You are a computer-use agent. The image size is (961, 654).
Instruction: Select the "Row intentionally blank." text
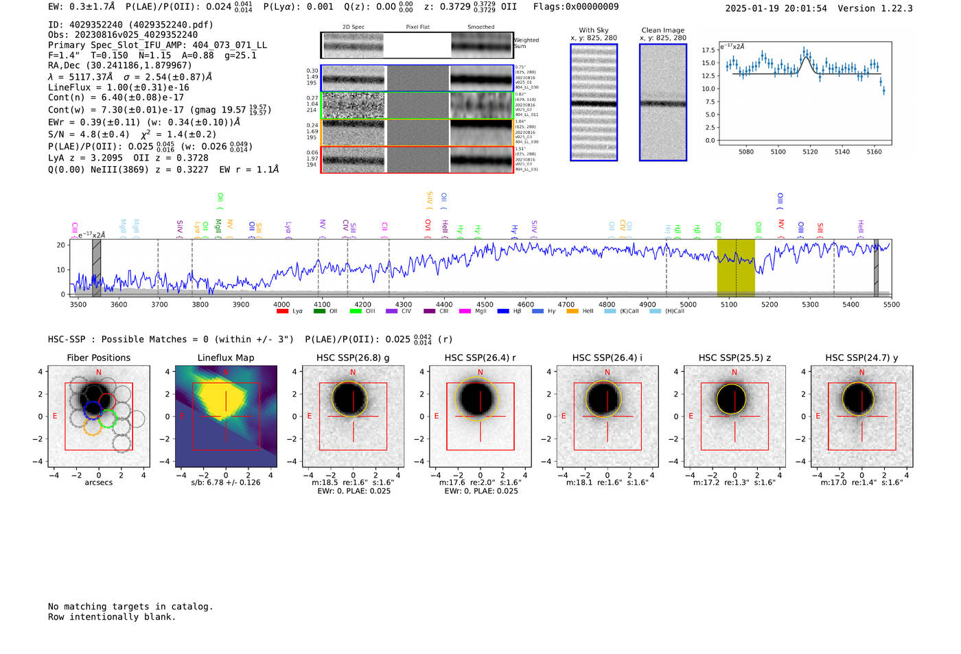coord(112,617)
